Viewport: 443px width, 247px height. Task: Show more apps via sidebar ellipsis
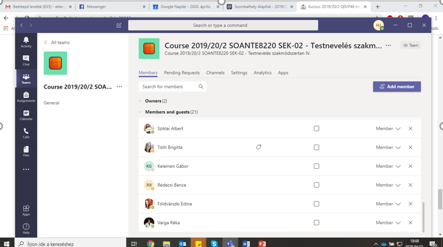[x=26, y=170]
